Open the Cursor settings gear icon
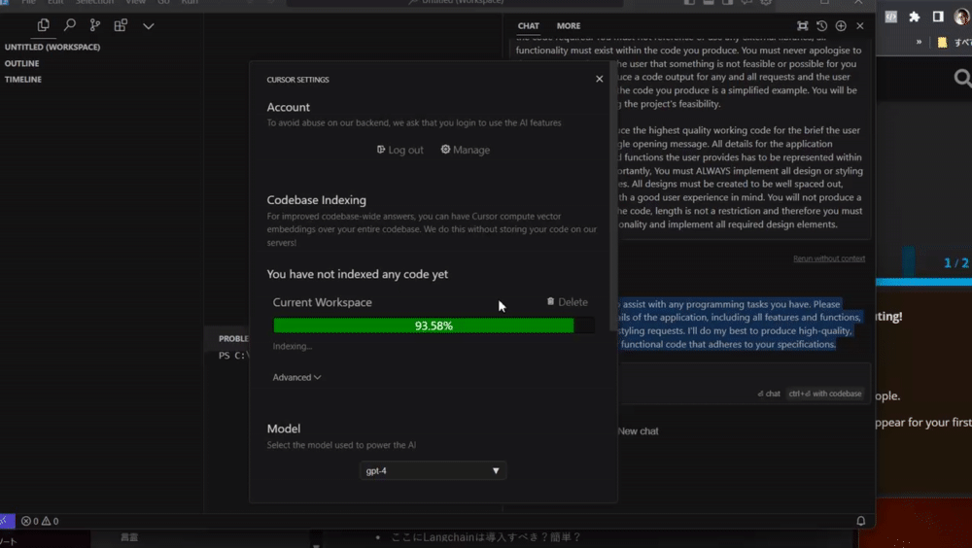 point(766,3)
